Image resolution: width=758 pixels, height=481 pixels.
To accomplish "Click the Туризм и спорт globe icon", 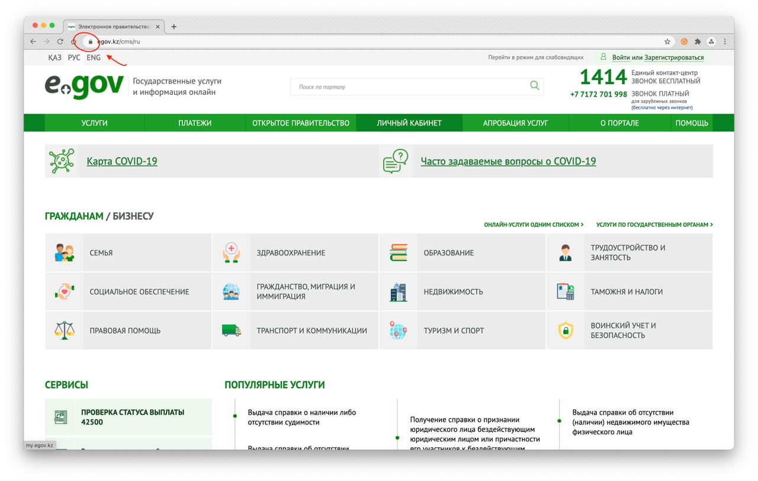I will click(399, 331).
